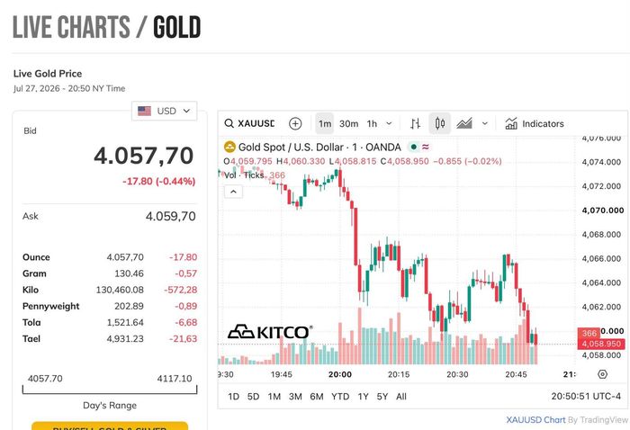Screen dimensions: 630x430
Task: Open the XAUUSD Chart TradingView link
Action: tap(535, 420)
